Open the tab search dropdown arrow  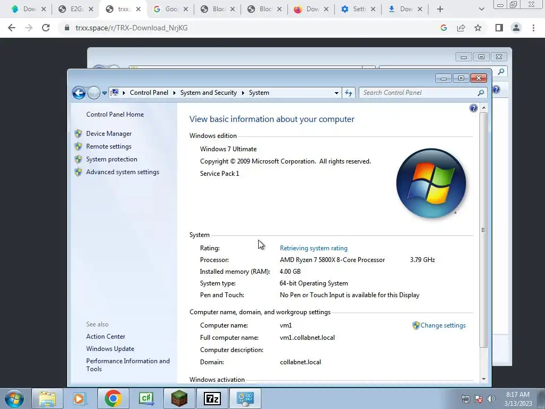pos(481,9)
